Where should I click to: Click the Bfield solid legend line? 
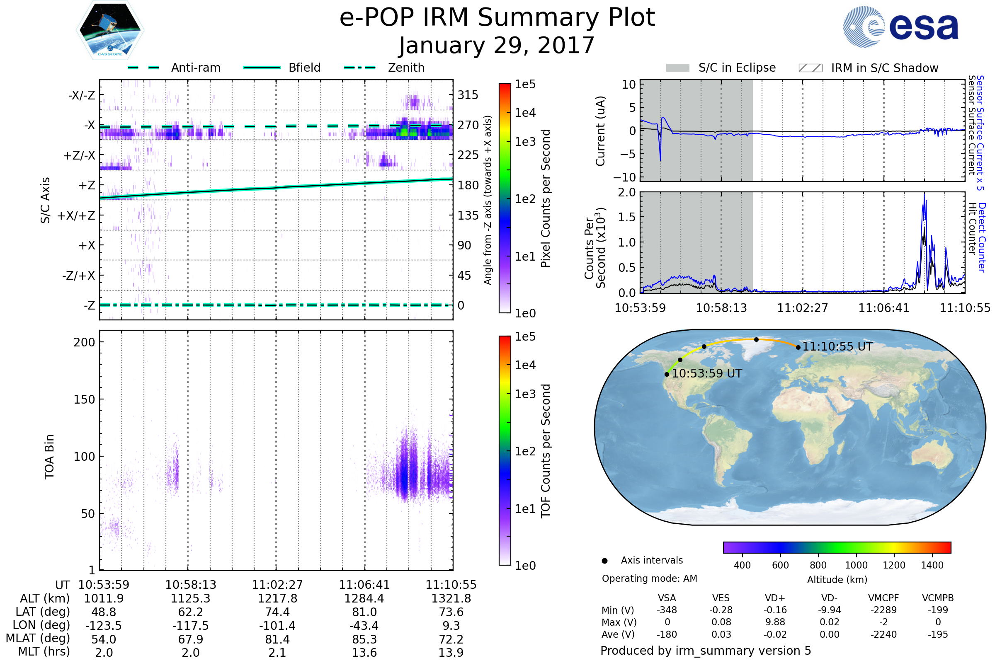pyautogui.click(x=262, y=68)
